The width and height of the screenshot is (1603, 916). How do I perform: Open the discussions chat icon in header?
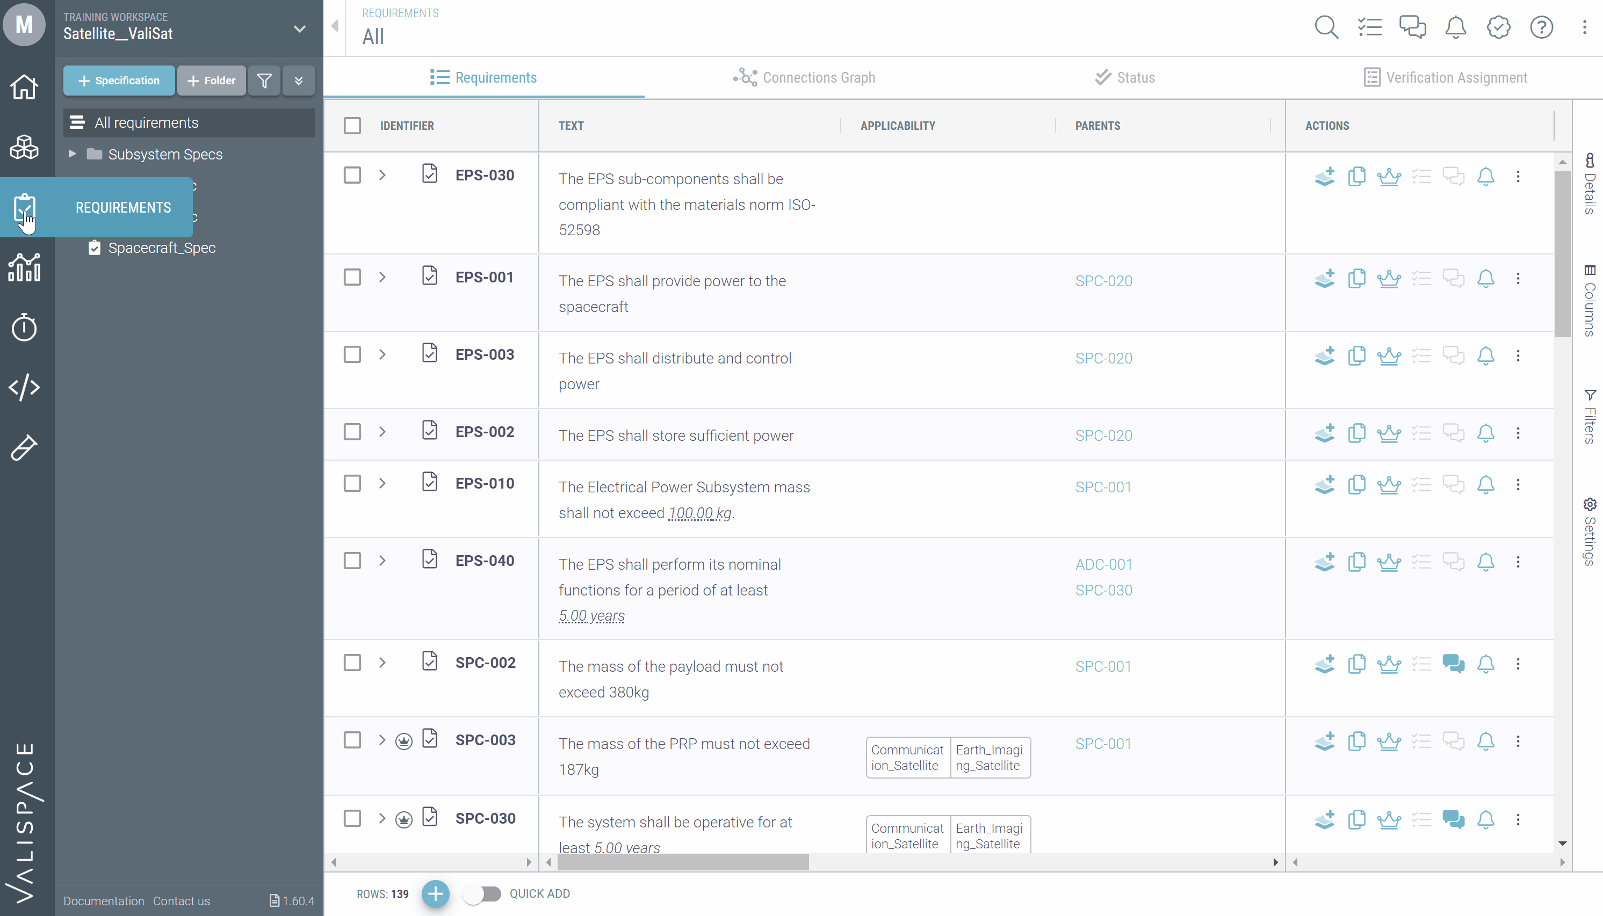[x=1412, y=27]
